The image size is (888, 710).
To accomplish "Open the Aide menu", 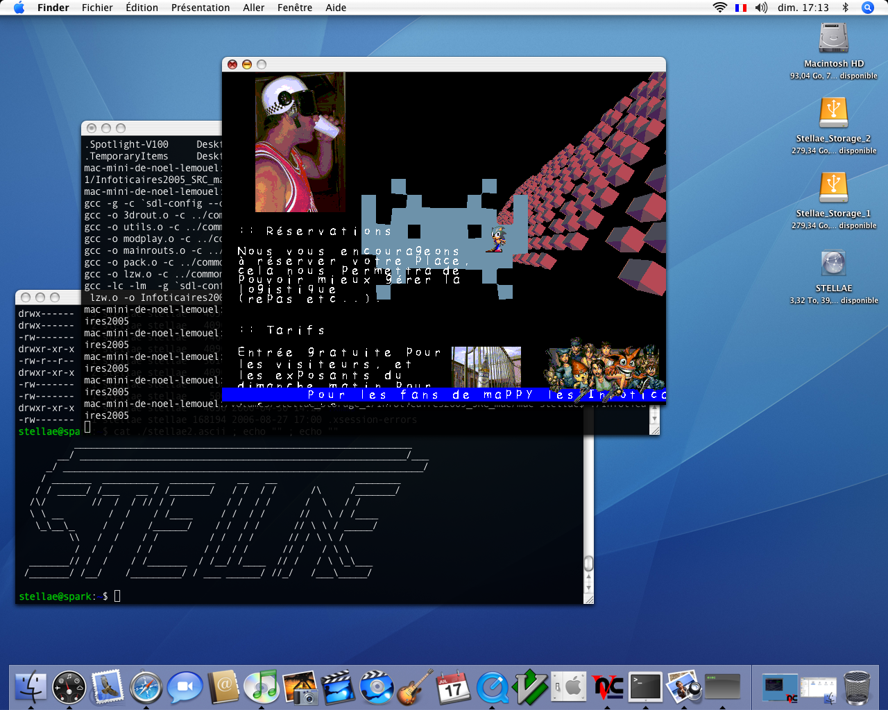I will pos(336,8).
